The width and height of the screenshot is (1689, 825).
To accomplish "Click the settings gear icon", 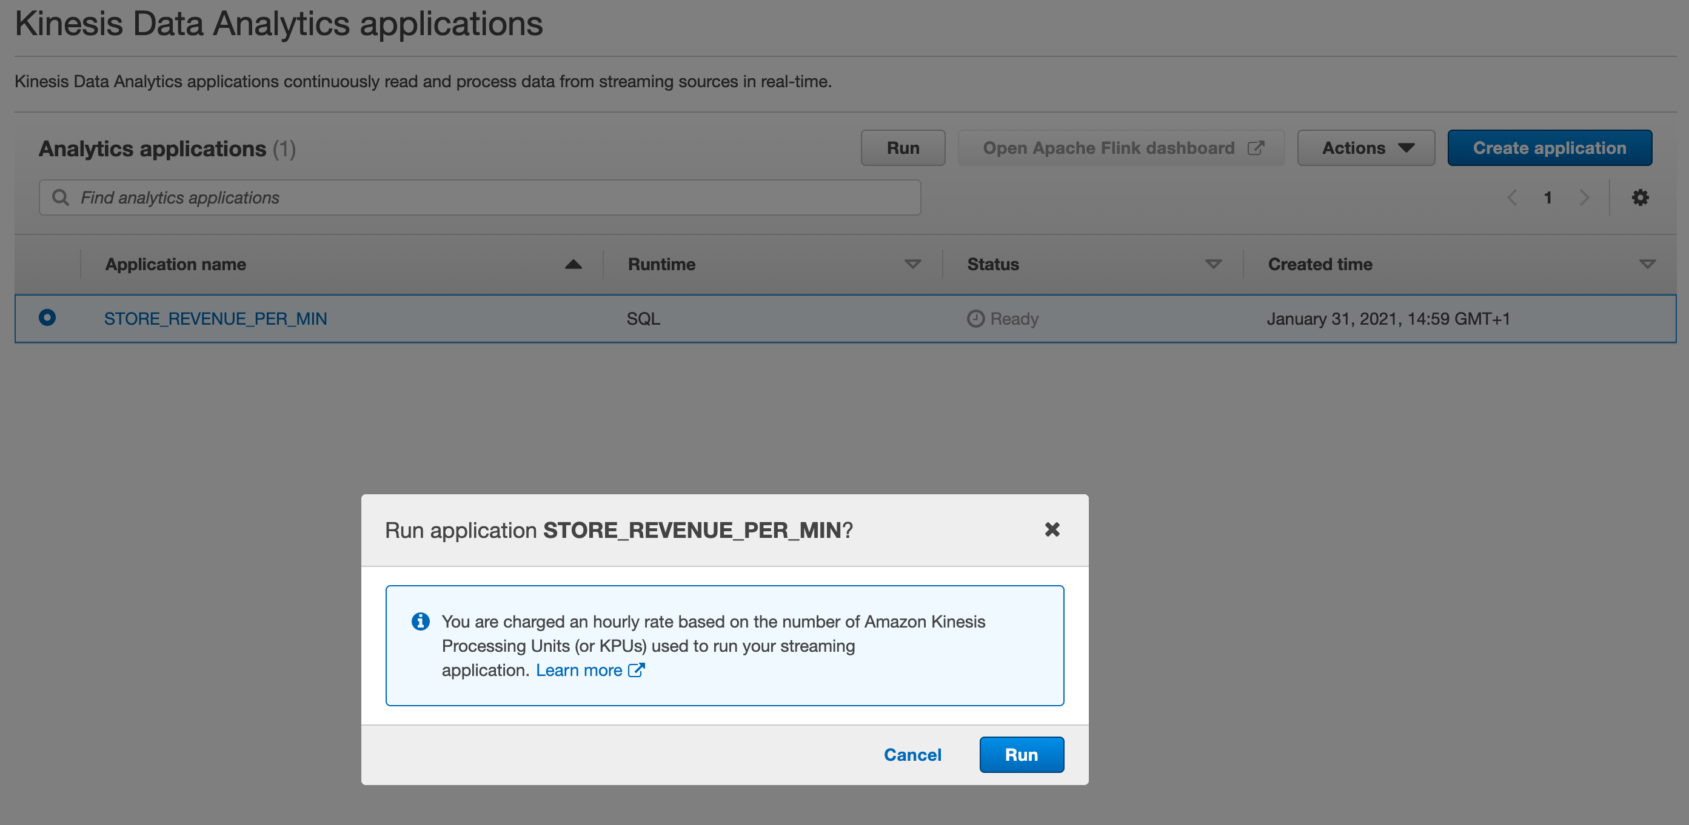I will coord(1639,197).
